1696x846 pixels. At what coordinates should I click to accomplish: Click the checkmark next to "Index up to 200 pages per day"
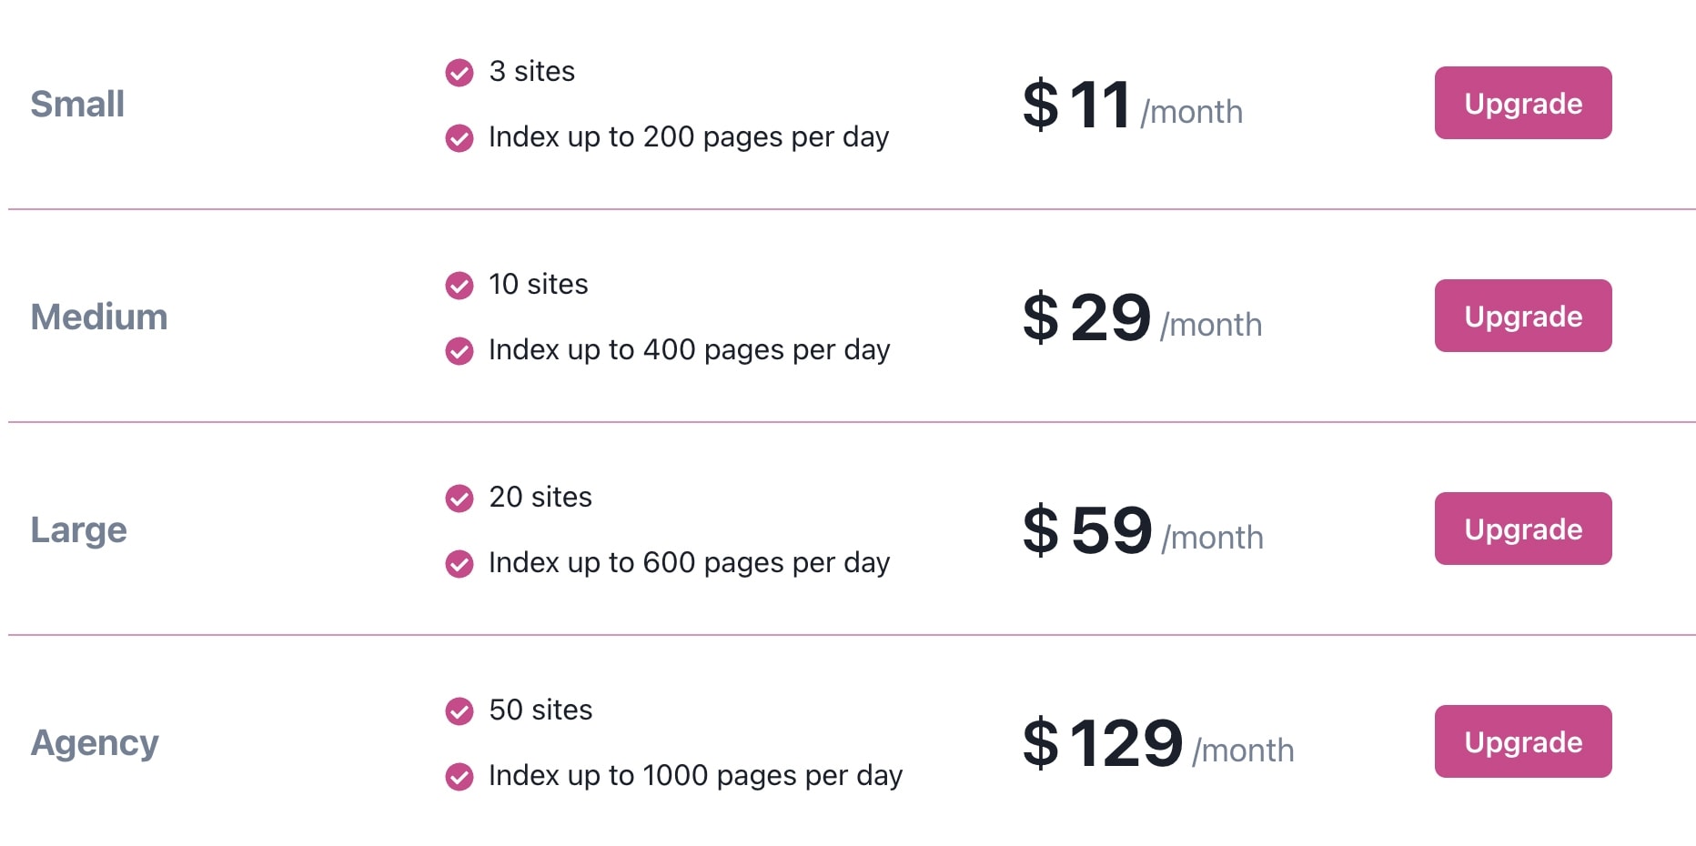(x=459, y=138)
